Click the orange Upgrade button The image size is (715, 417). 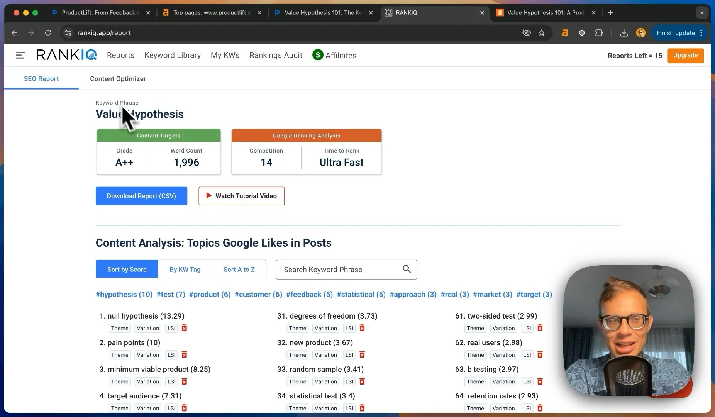(685, 55)
